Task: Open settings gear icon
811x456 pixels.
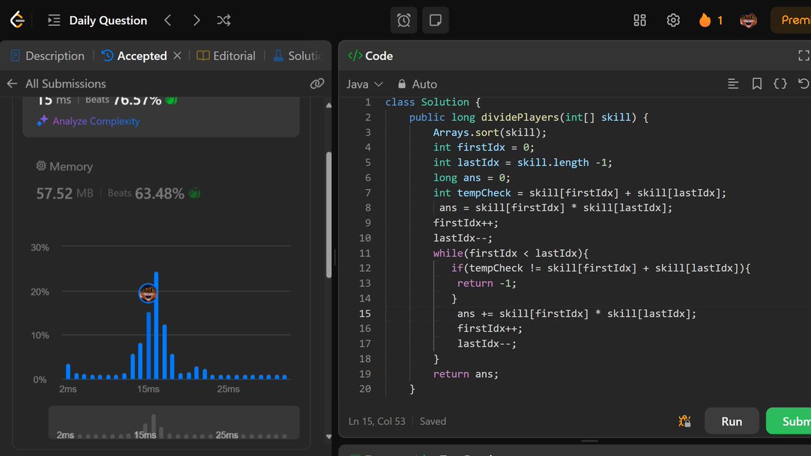Action: tap(673, 20)
